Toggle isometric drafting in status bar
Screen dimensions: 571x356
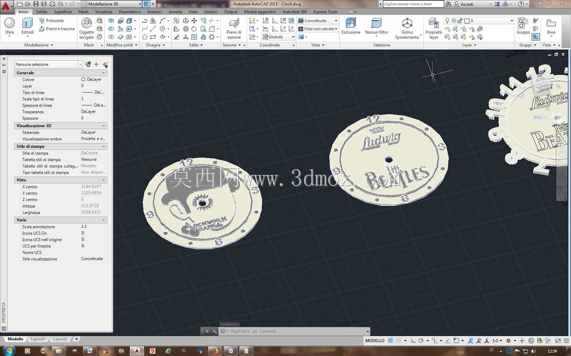(x=434, y=341)
